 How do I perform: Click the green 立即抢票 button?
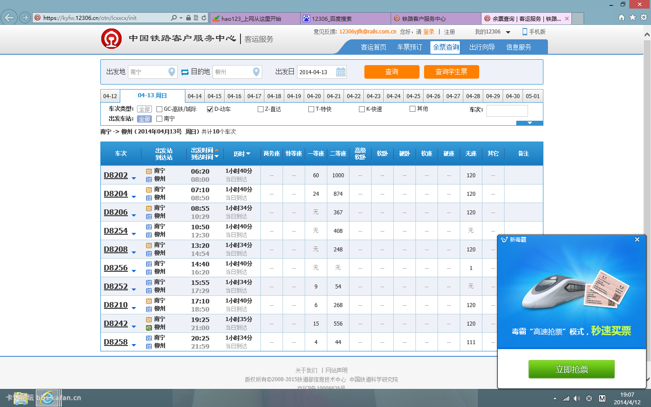pyautogui.click(x=571, y=369)
